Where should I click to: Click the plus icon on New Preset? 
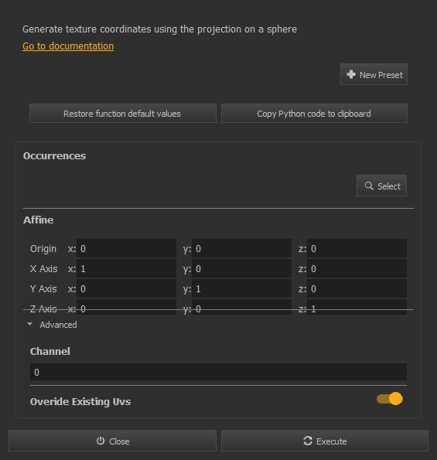[x=351, y=74]
